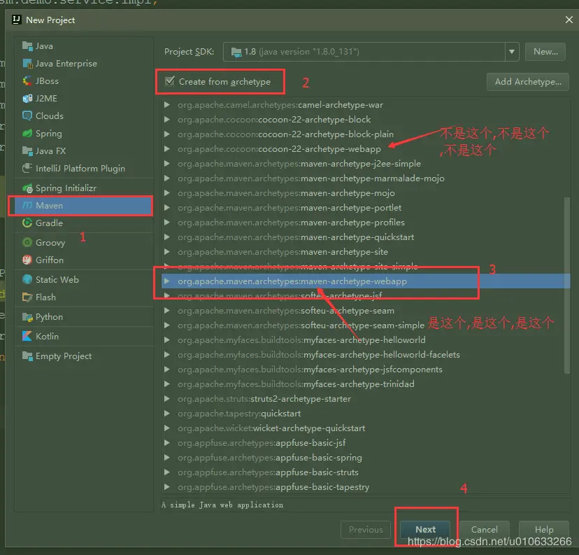Close the New Project dialog
The height and width of the screenshot is (555, 579).
coord(569,20)
